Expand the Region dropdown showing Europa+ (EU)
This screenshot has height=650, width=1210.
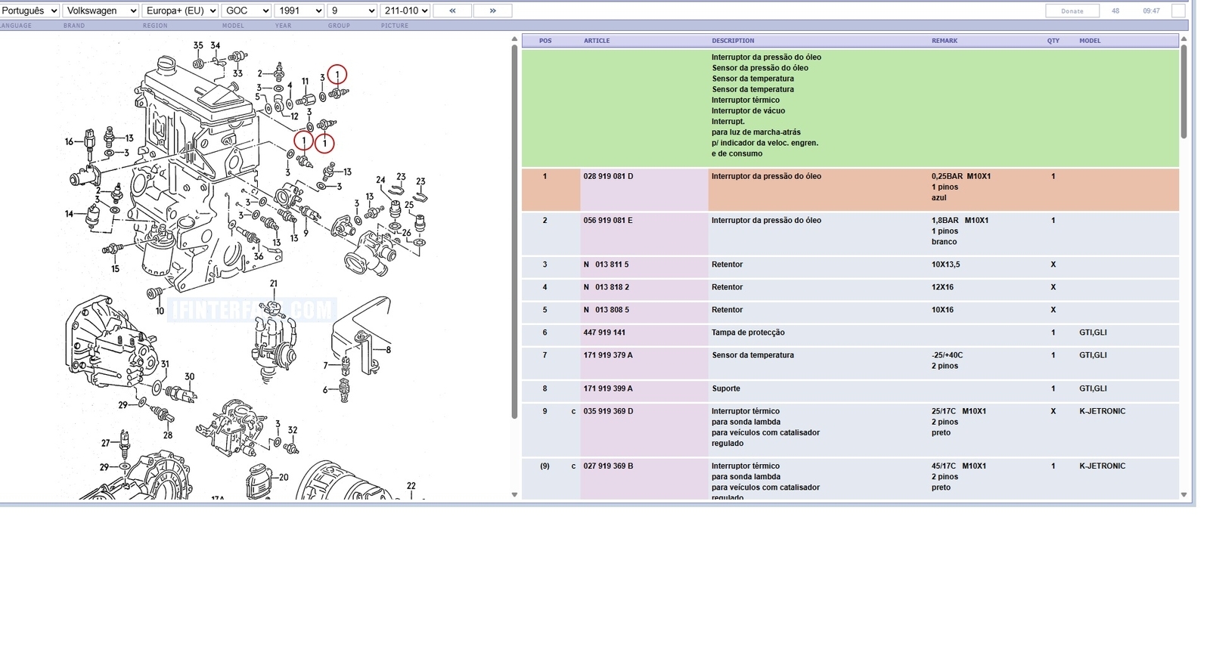(x=180, y=11)
